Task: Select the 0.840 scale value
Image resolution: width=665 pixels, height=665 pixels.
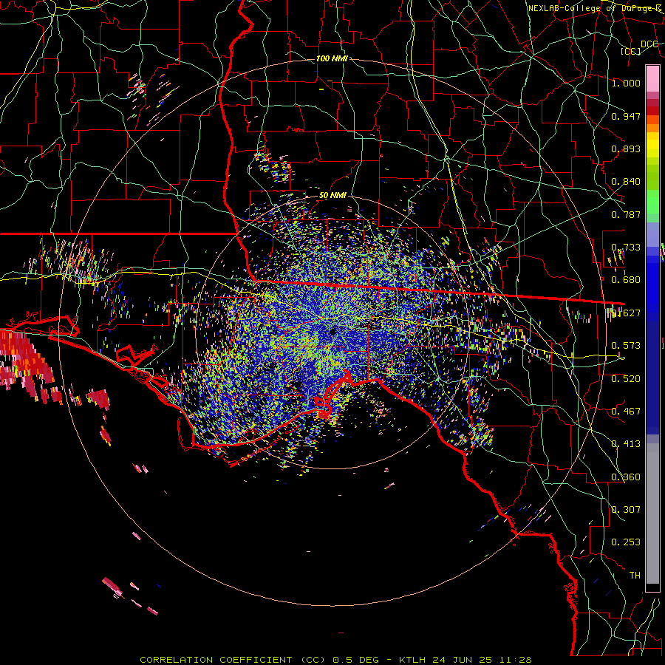Action: click(626, 182)
